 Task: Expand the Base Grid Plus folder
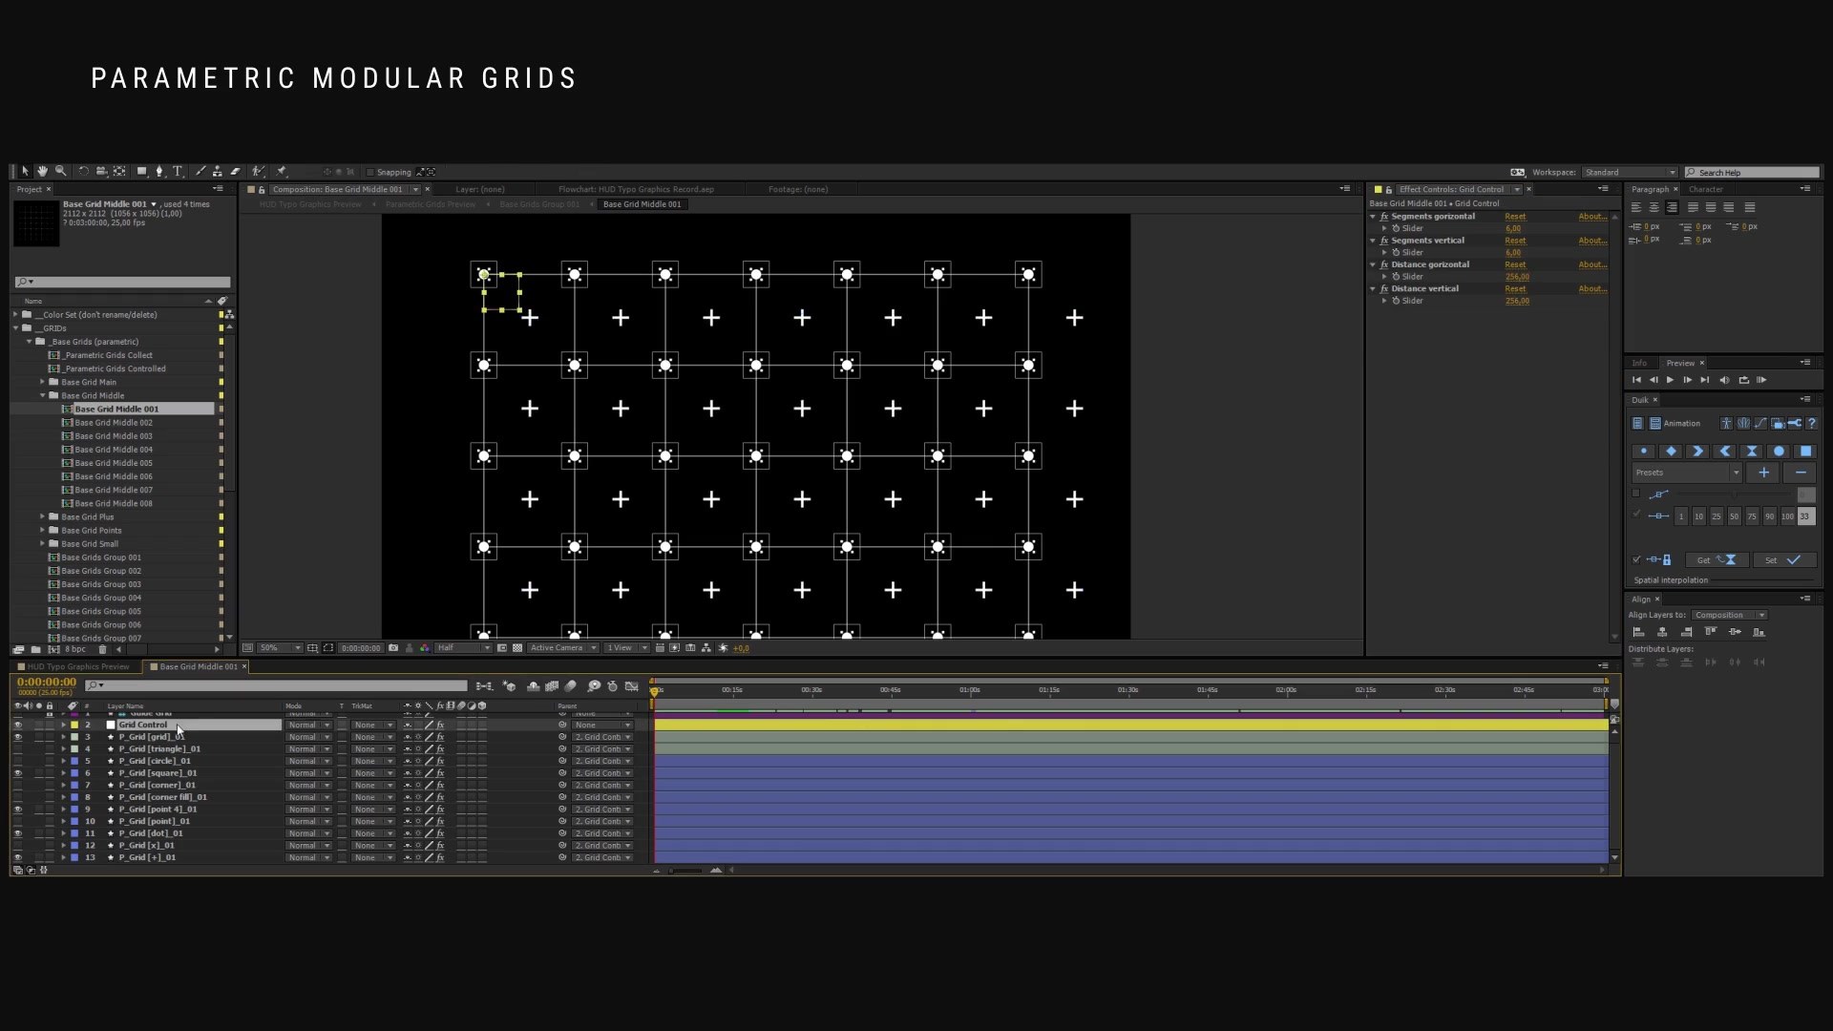click(42, 516)
